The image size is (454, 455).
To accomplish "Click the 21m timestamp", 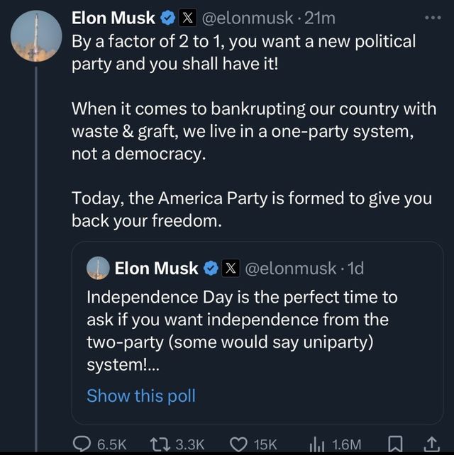I will 320,17.
